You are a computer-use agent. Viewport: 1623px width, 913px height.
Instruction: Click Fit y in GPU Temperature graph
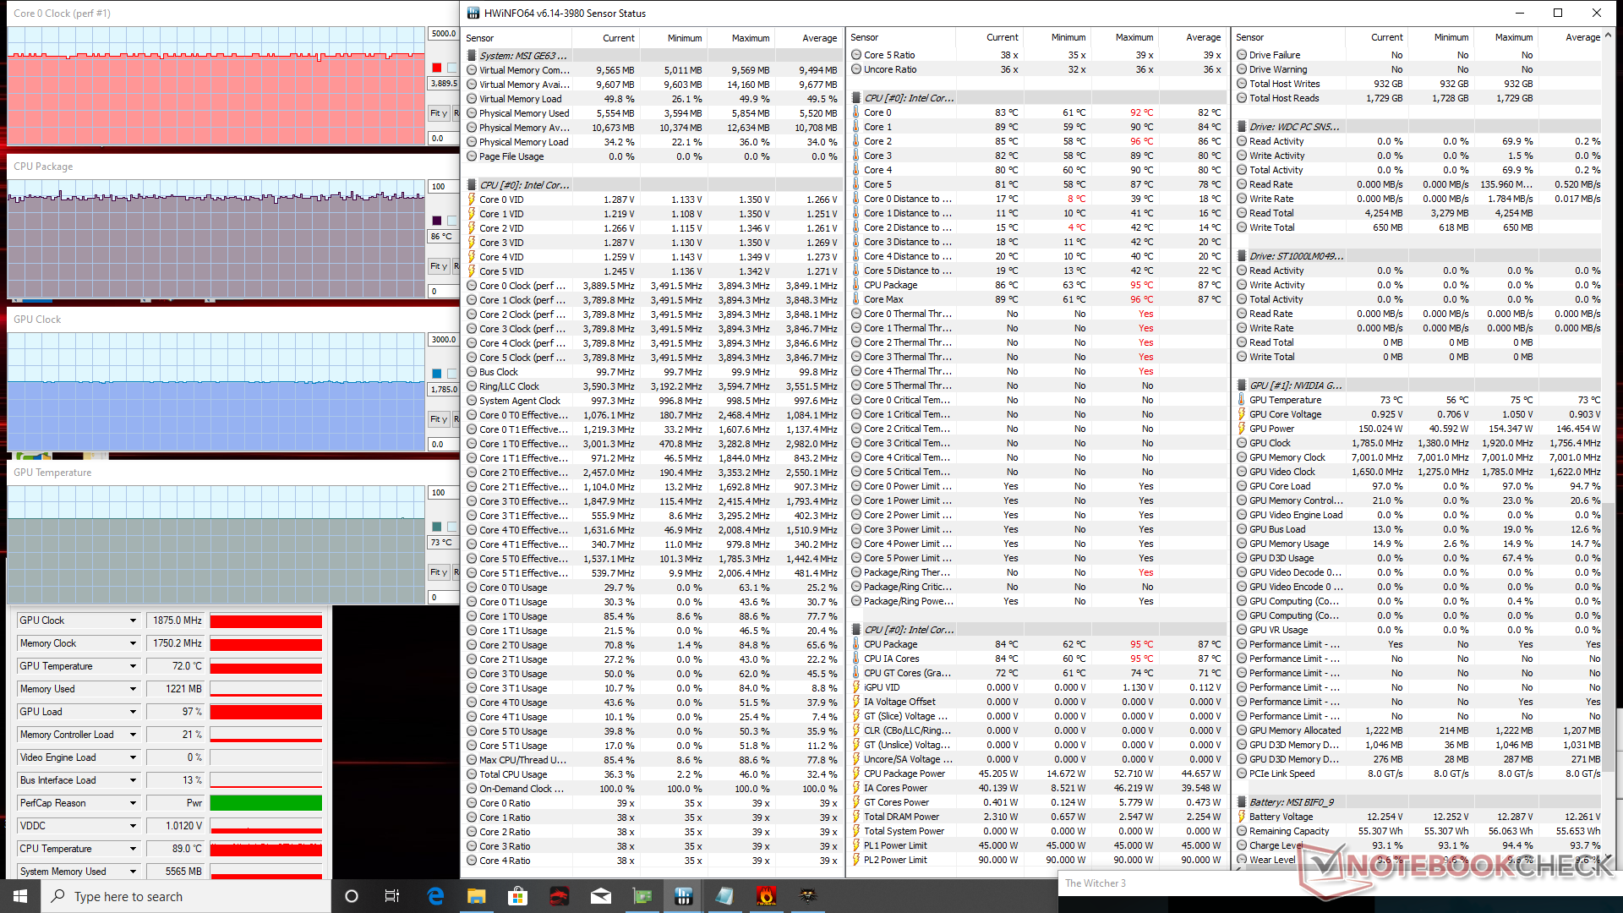click(439, 571)
